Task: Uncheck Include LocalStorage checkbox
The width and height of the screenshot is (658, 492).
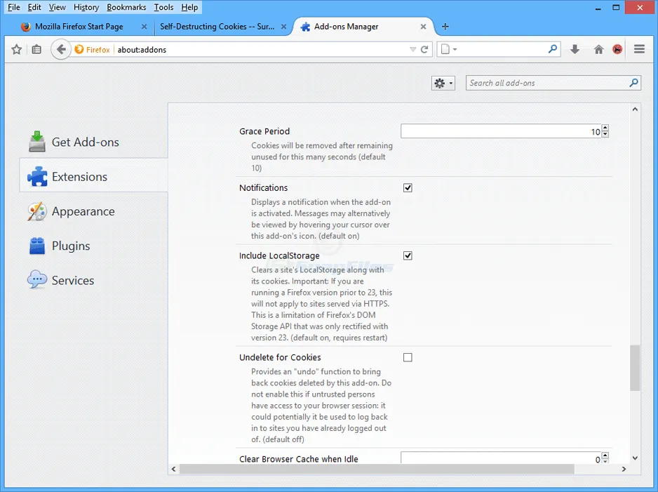Action: pyautogui.click(x=408, y=255)
